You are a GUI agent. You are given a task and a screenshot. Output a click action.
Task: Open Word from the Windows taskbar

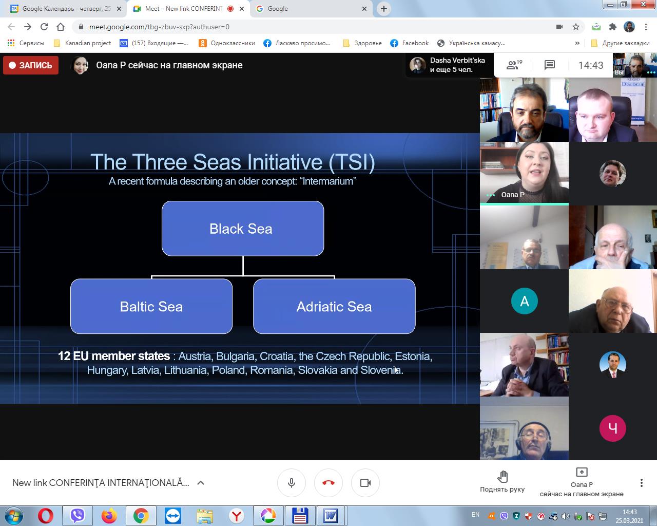click(331, 515)
